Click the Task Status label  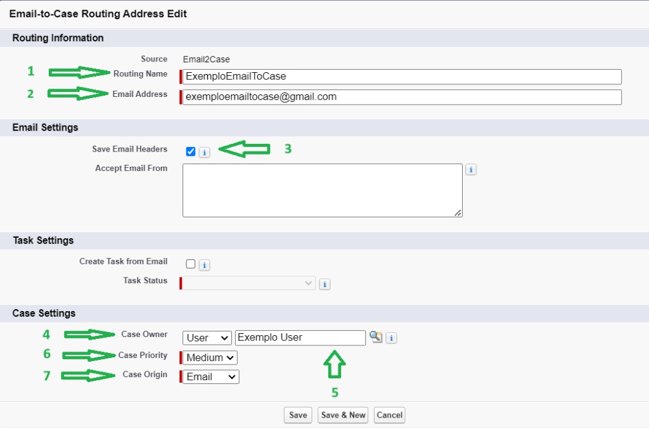click(145, 281)
